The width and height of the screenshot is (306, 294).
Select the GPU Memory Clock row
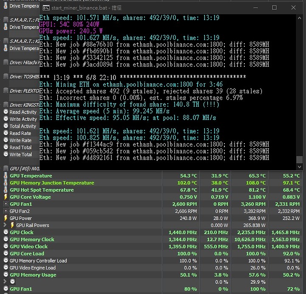point(153,239)
